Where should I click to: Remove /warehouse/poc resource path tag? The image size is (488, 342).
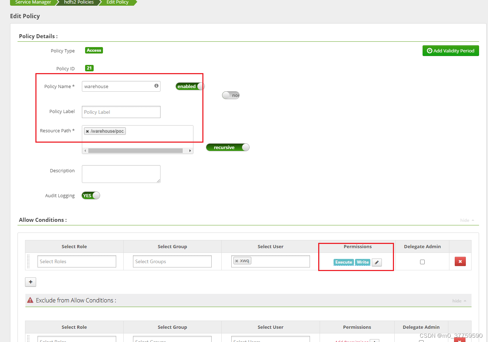point(87,131)
